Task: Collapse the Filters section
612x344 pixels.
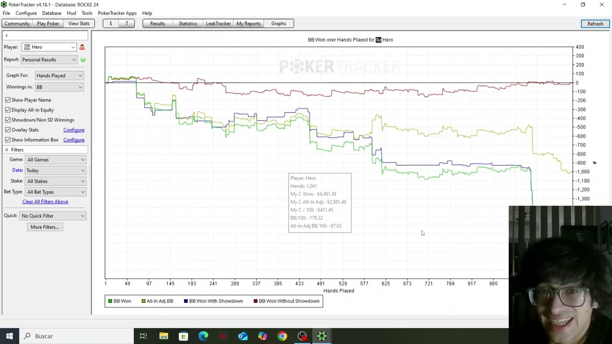Action: coord(7,150)
